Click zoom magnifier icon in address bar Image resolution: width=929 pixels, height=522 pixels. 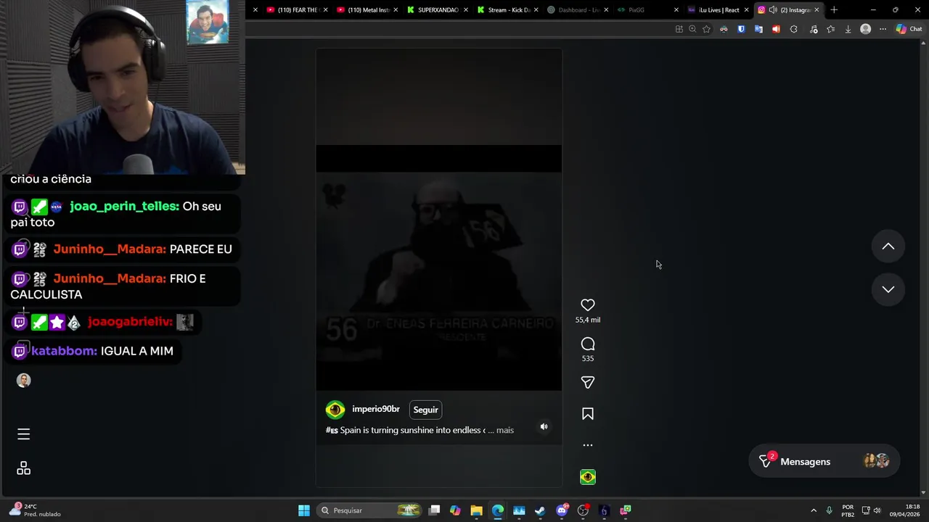pos(692,29)
